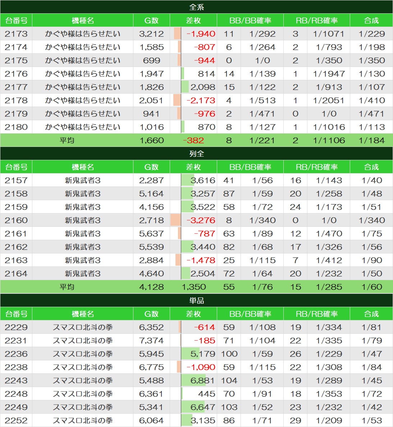Click the 1/40 combined probability
393x427 pixels.
[371, 180]
